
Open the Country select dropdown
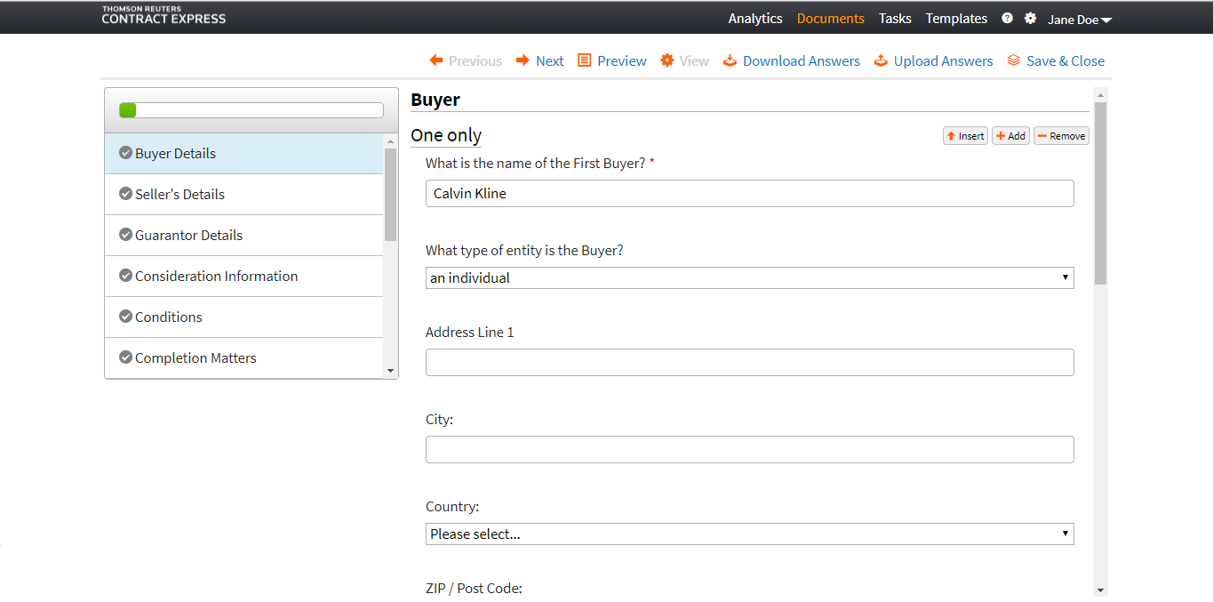pos(749,534)
